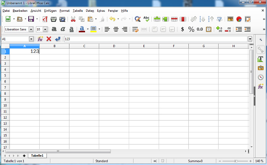267x165 pixels.
Task: Toggle selection mode status bar icon
Action: [155, 161]
